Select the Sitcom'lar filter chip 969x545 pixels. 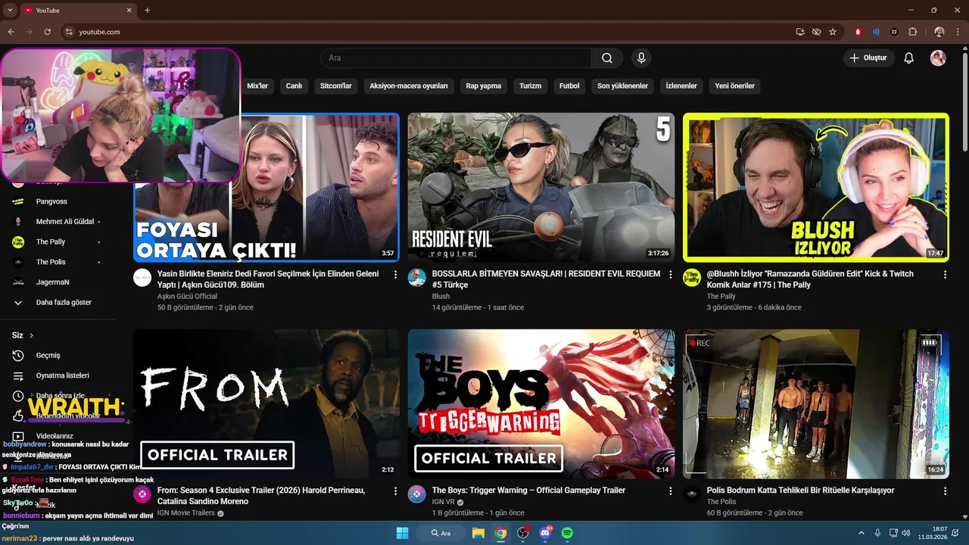tap(336, 86)
